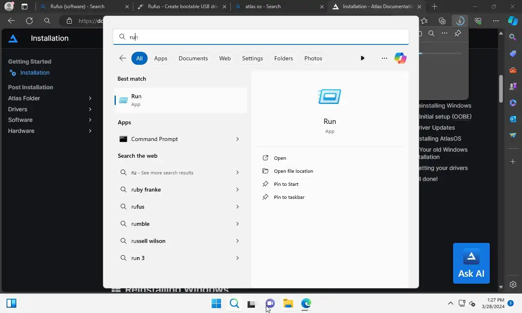Expand the russell wilson suggestion arrow
The height and width of the screenshot is (313, 522).
237,241
